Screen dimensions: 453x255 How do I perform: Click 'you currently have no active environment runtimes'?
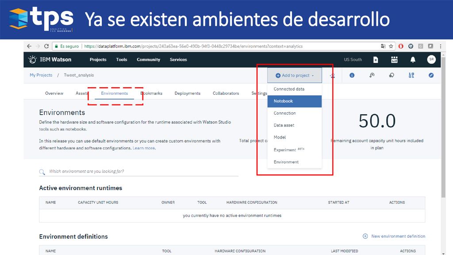(x=232, y=216)
